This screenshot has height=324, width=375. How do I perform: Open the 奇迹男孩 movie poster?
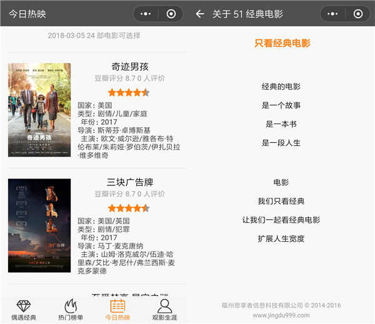coord(39,110)
